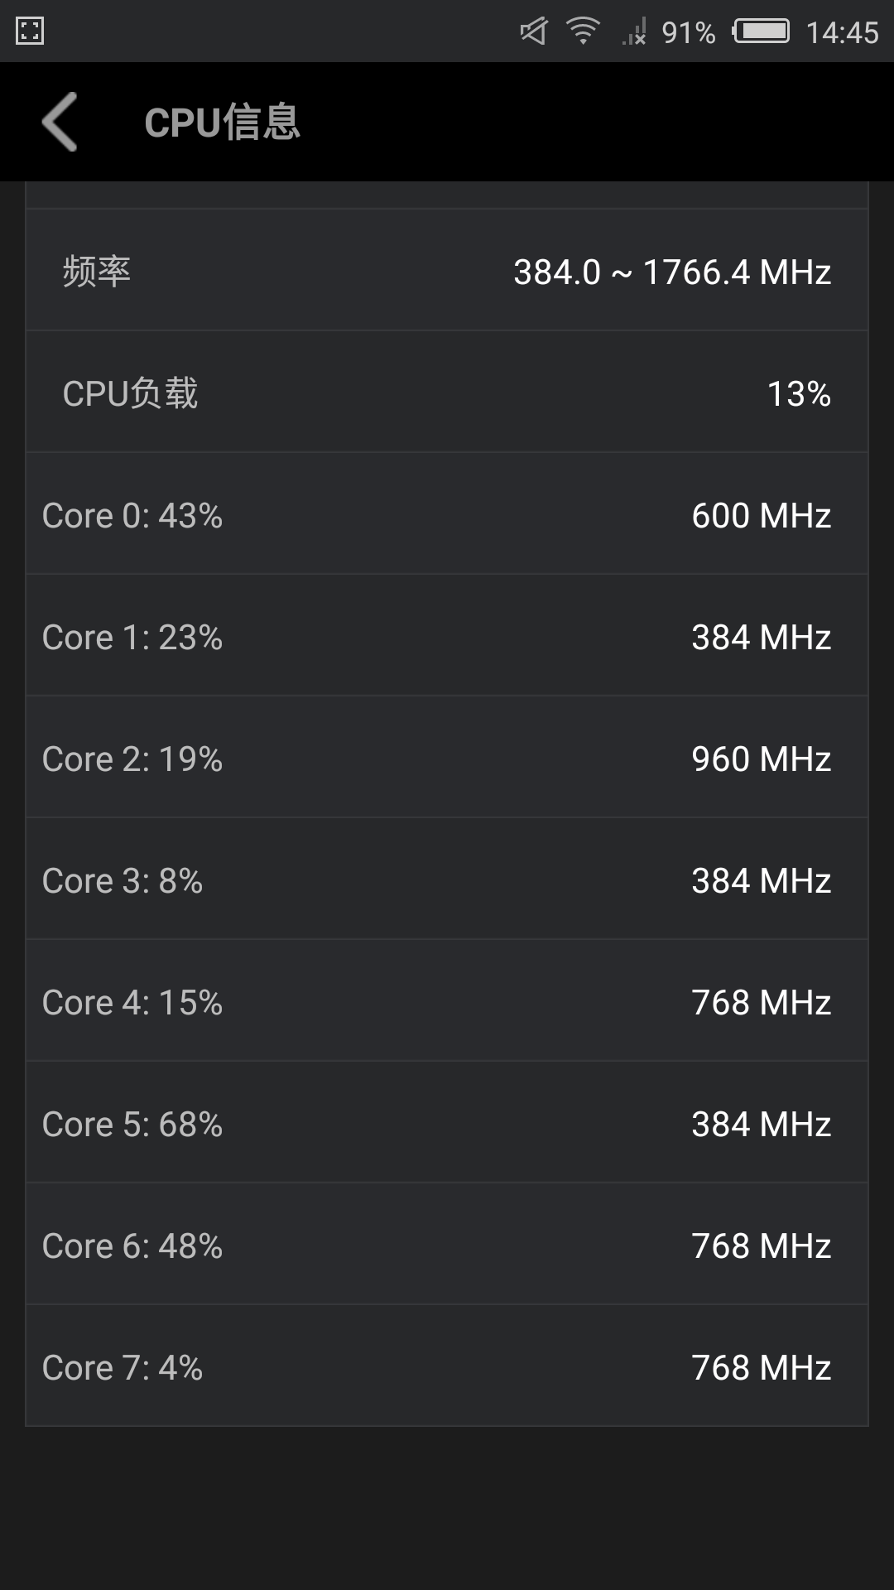
Task: Tap the Core 4: 15% row
Action: coord(447,1001)
